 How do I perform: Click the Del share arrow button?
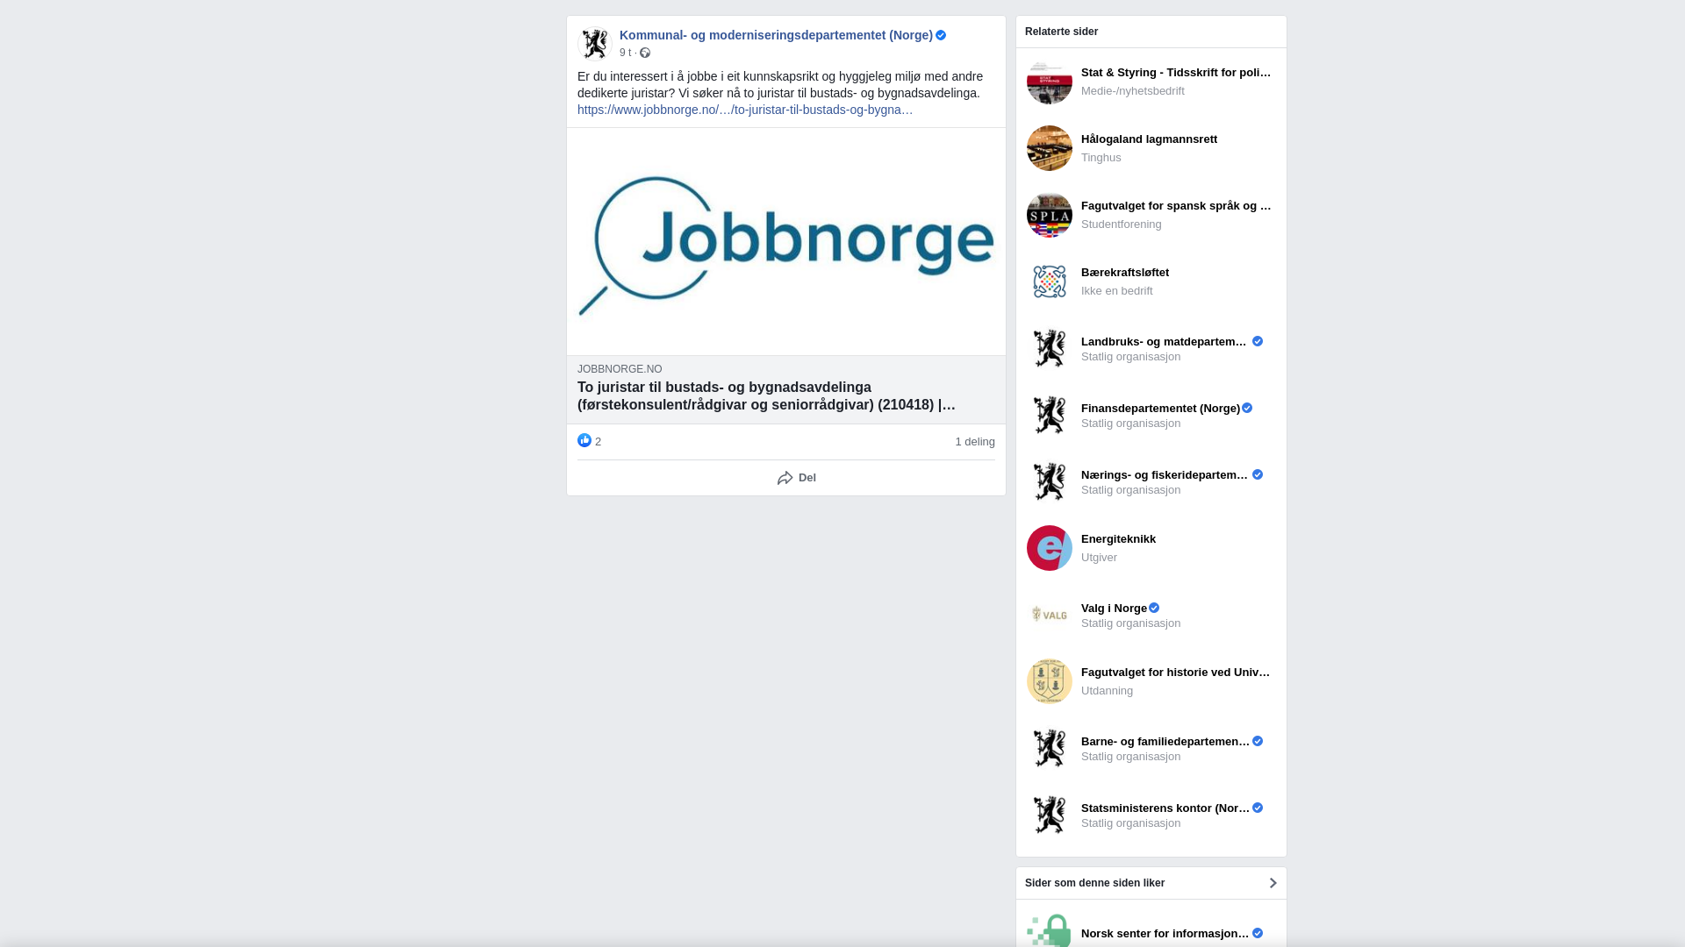pyautogui.click(x=796, y=478)
